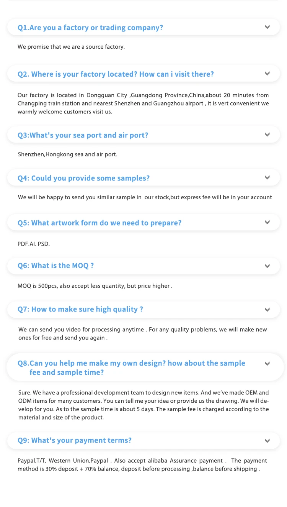Open 'What artwork form' question heading

click(99, 223)
